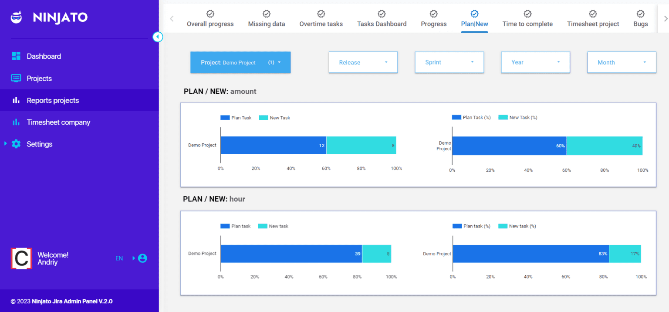Image resolution: width=669 pixels, height=312 pixels.
Task: Select the Reports projects chart icon
Action: coord(16,100)
